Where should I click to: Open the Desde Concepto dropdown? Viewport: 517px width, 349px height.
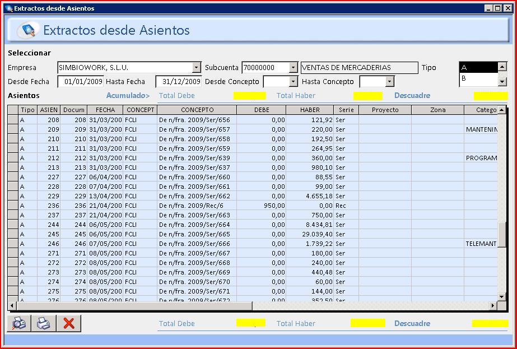pyautogui.click(x=293, y=81)
